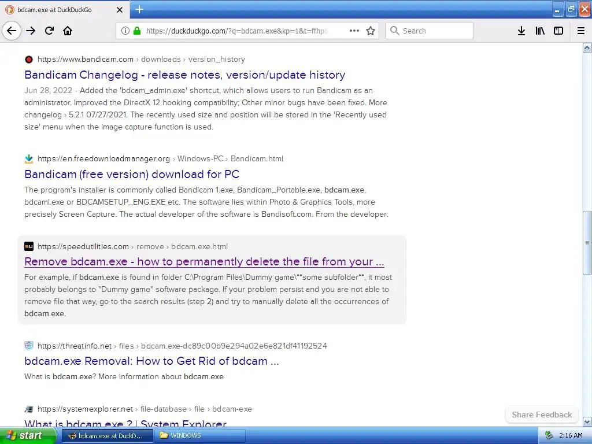The image size is (592, 444).
Task: Open Bandicam (free version) download for PC
Action: pos(132,174)
